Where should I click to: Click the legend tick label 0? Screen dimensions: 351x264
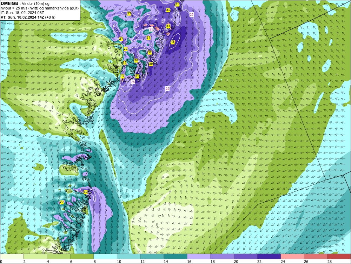[1, 262]
